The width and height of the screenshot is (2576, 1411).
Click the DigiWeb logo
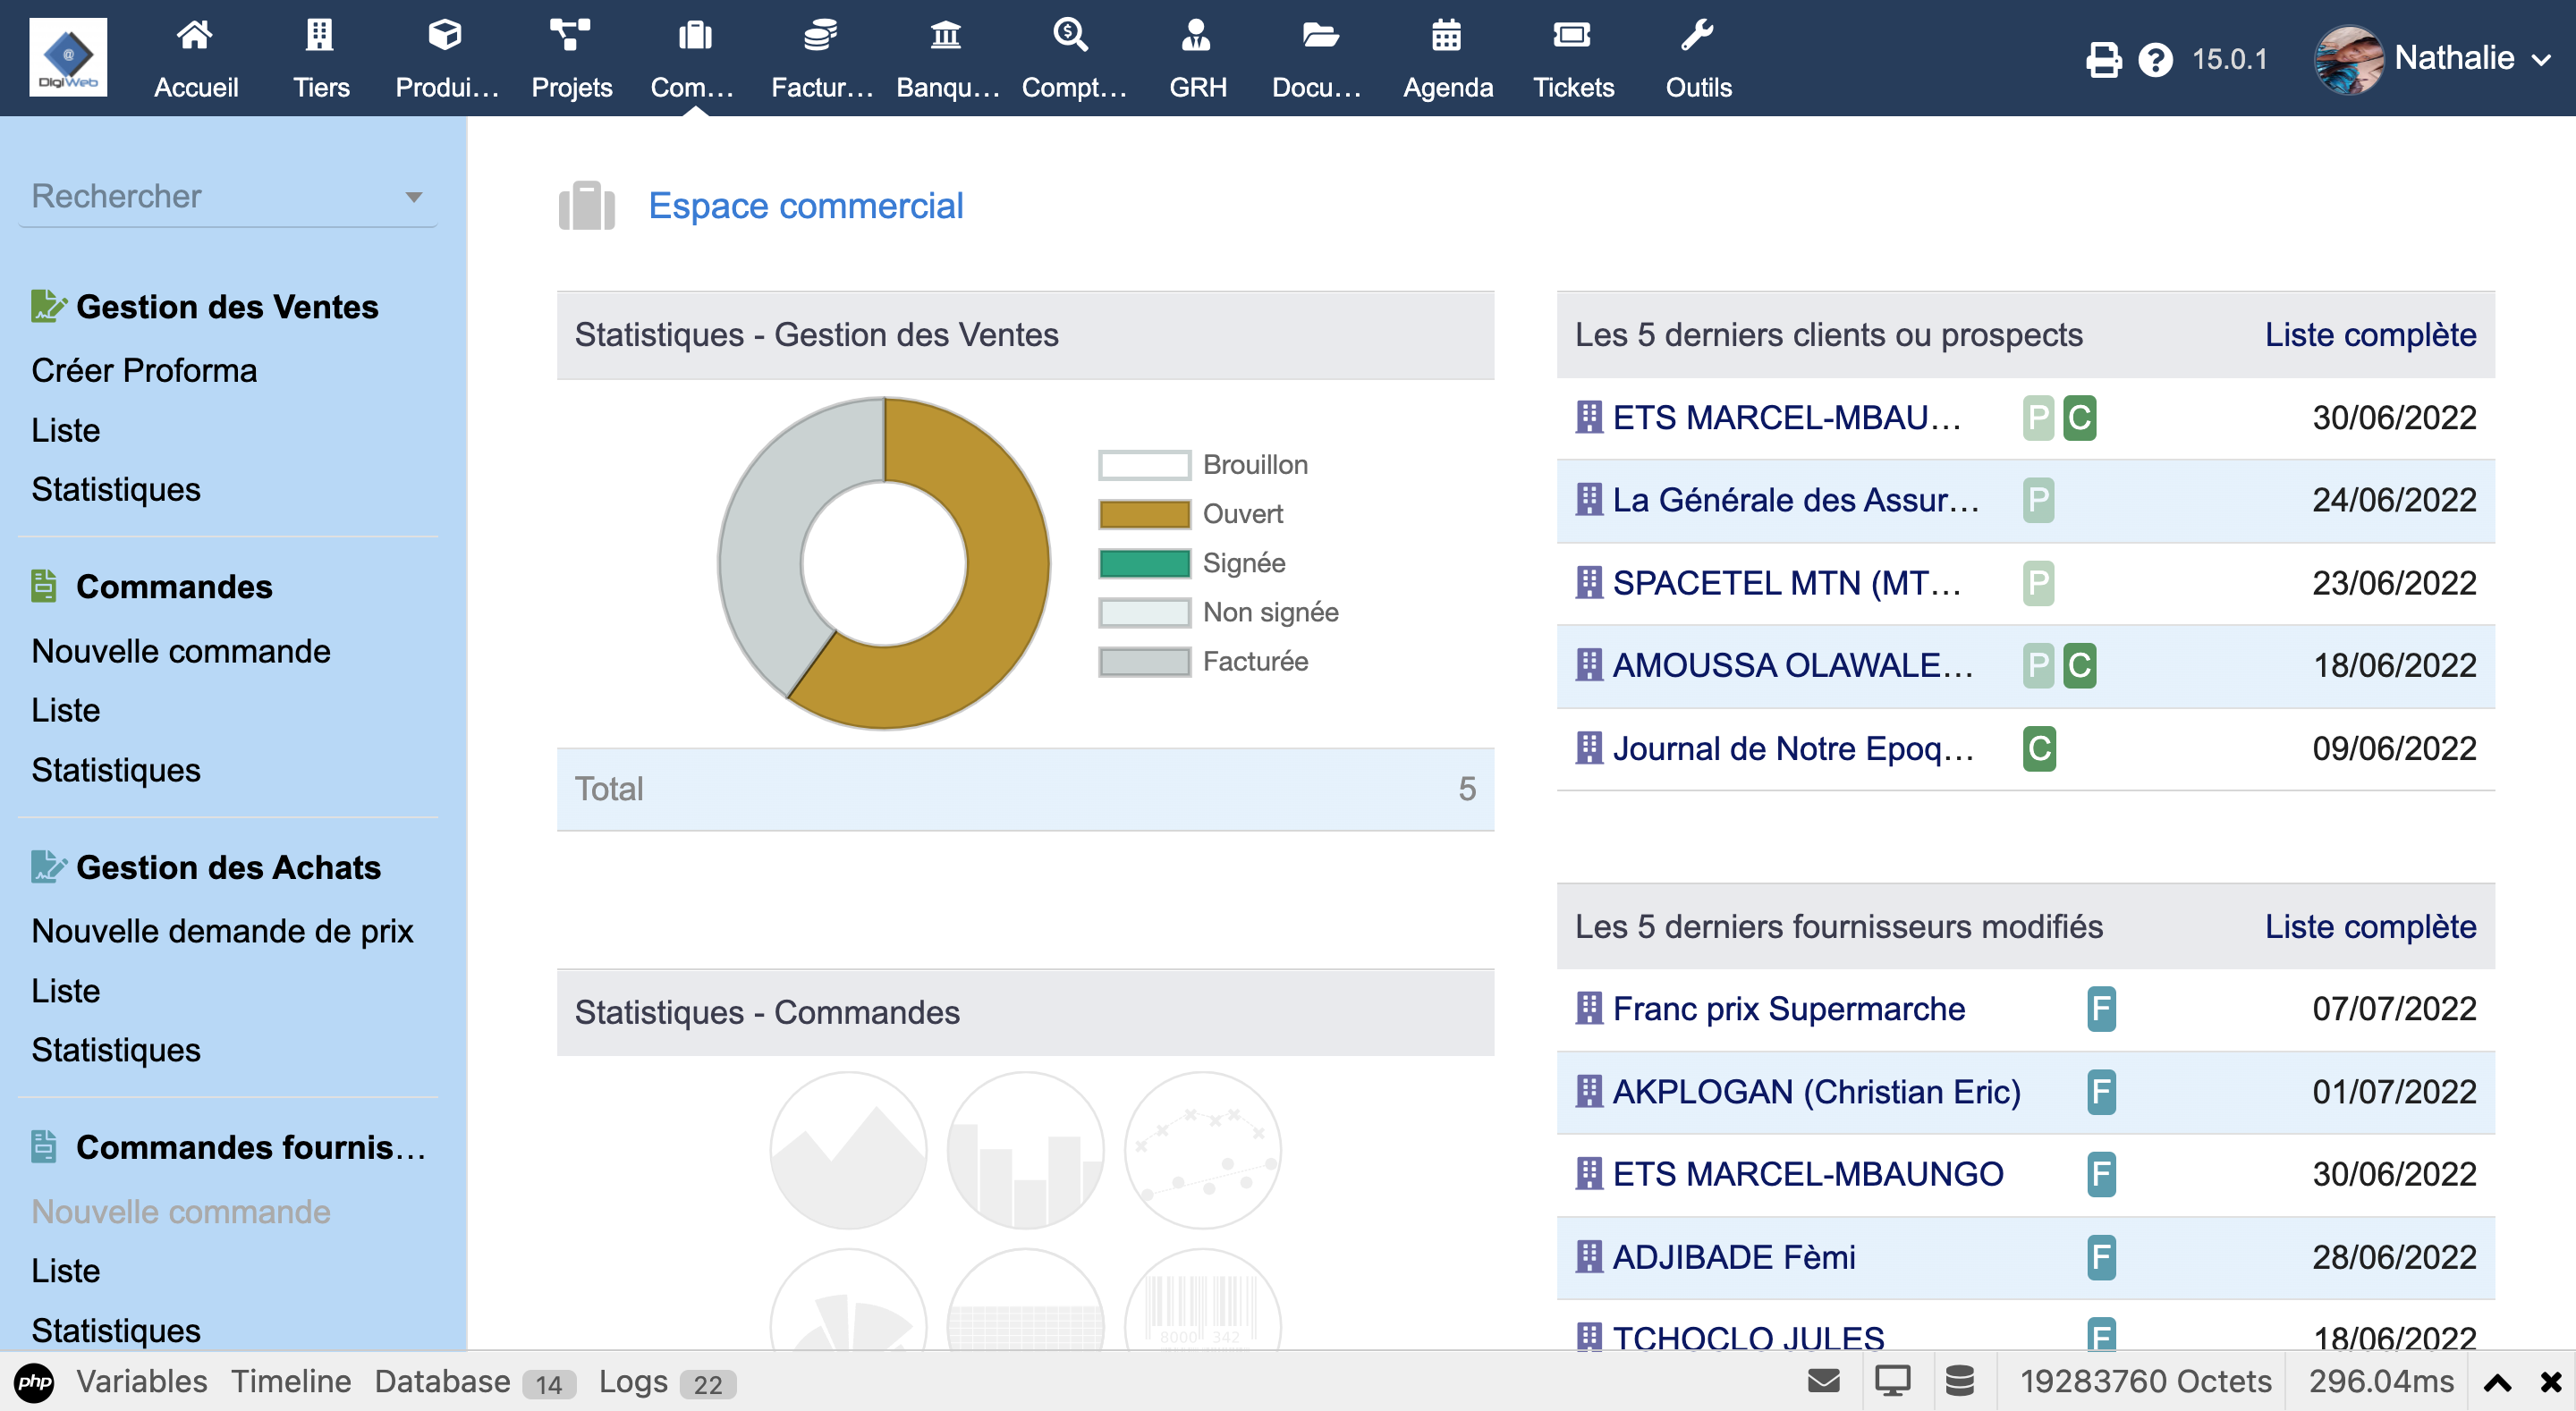(x=68, y=57)
